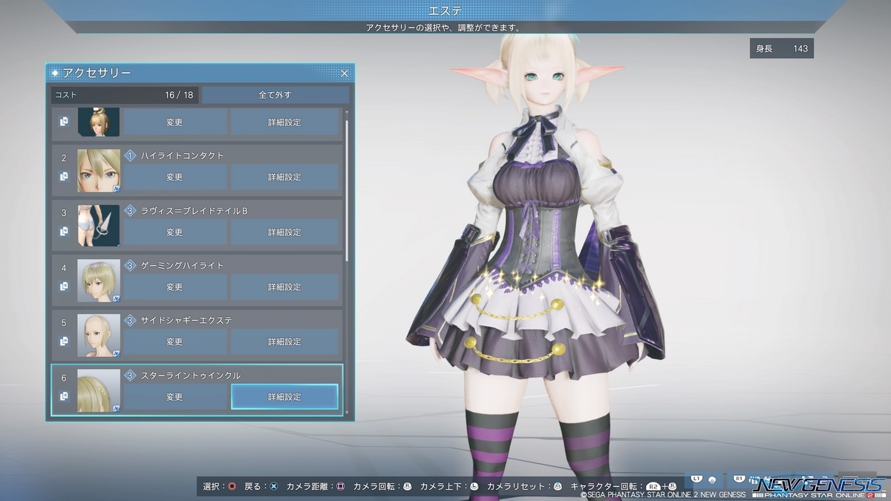891x501 pixels.
Task: Select the ゲーミングハイライト hair thumbnail
Action: click(x=99, y=281)
